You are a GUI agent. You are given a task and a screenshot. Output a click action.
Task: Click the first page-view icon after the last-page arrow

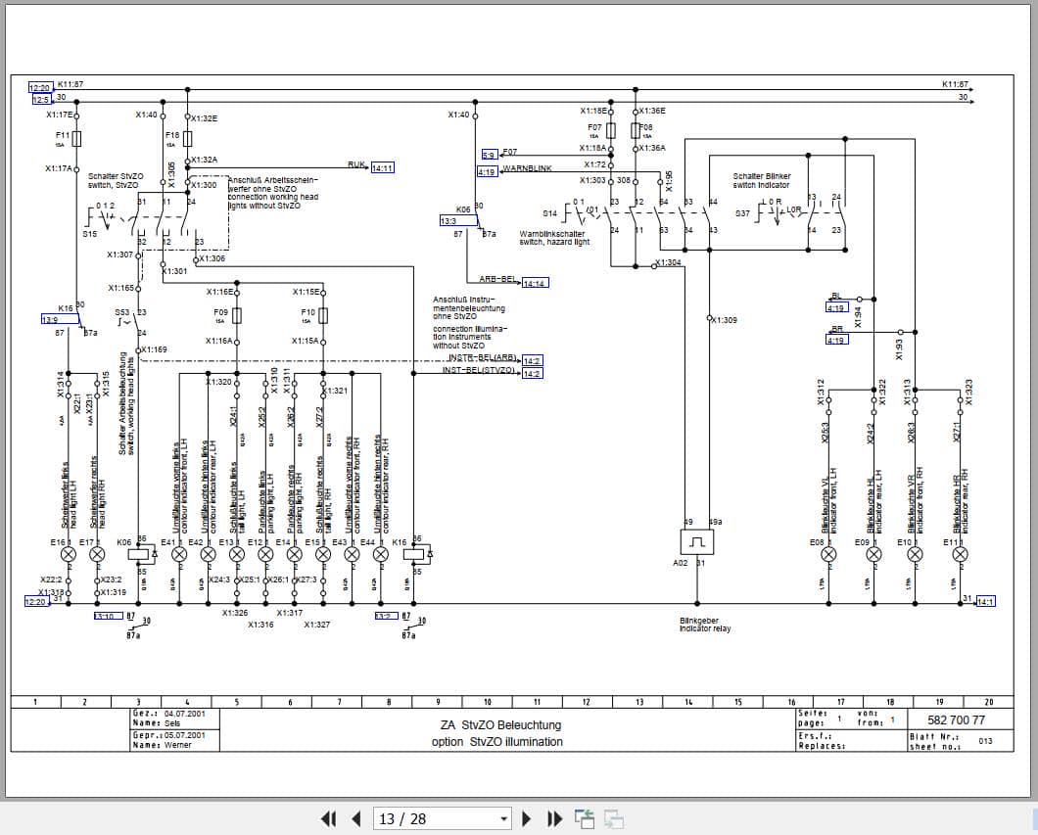pyautogui.click(x=584, y=819)
